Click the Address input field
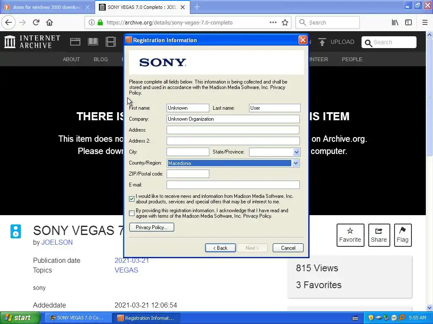The width and height of the screenshot is (433, 324). pos(233,130)
